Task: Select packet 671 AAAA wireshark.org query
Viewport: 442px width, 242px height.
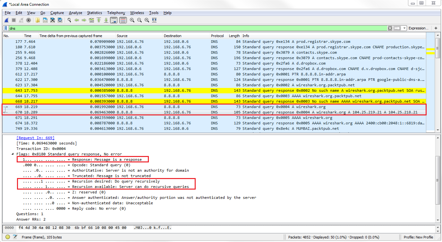Action: (192, 118)
